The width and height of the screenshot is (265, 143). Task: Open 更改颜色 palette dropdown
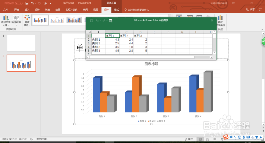click(x=27, y=20)
